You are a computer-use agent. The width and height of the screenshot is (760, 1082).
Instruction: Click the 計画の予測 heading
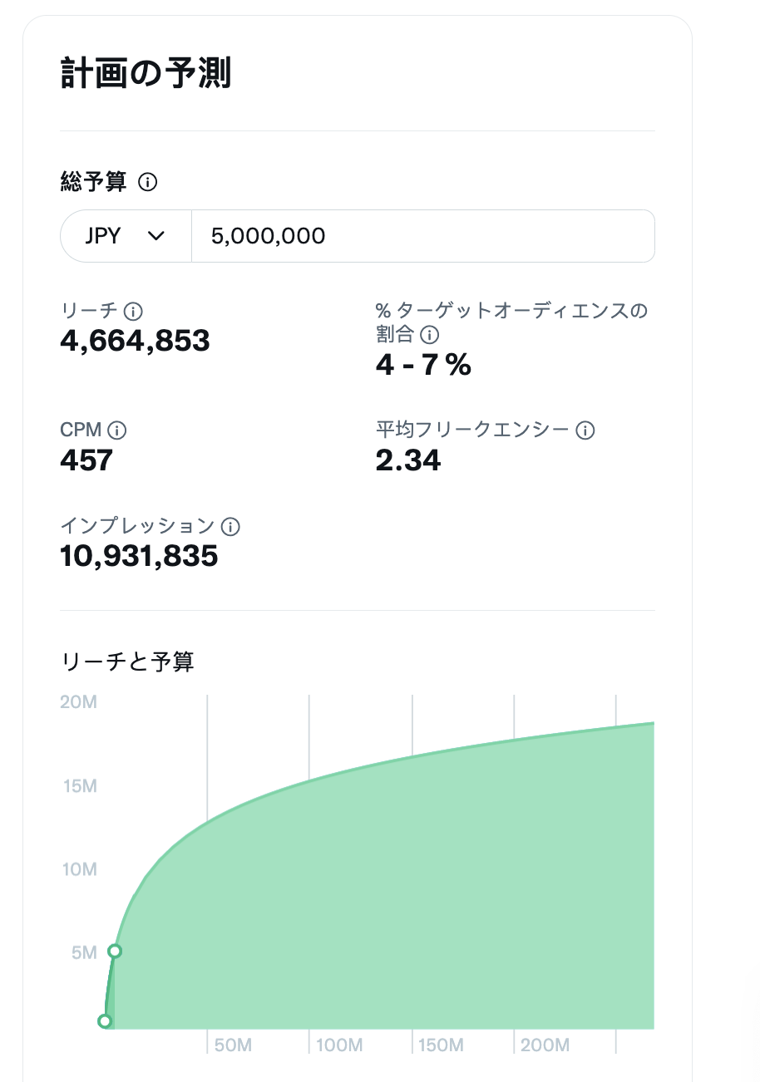[x=146, y=73]
